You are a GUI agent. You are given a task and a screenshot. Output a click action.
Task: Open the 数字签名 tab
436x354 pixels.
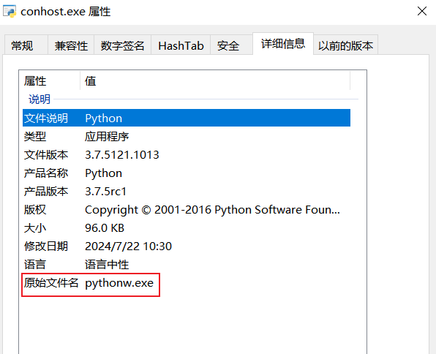click(x=122, y=45)
